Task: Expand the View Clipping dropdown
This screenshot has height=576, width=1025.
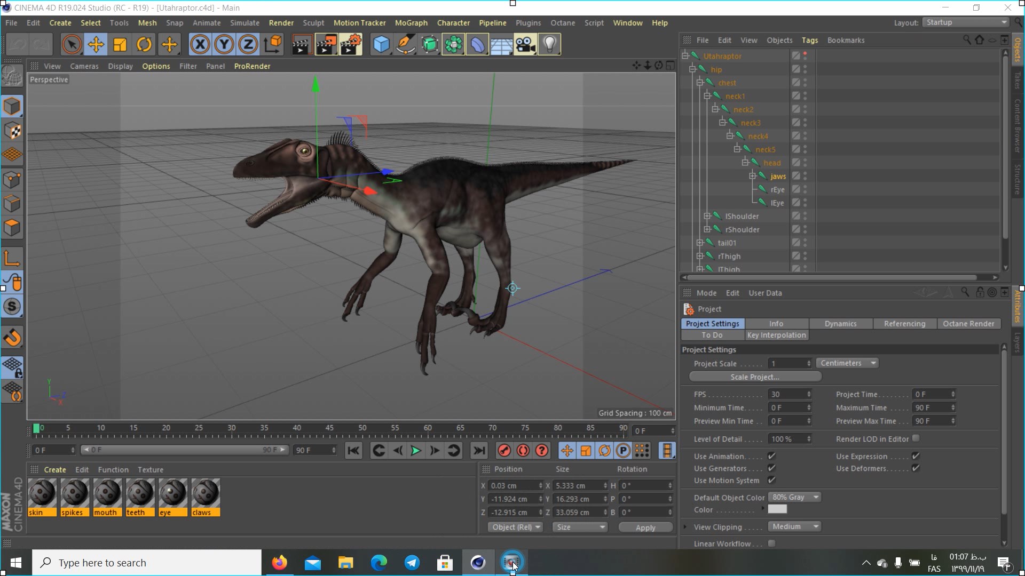Action: tap(794, 526)
